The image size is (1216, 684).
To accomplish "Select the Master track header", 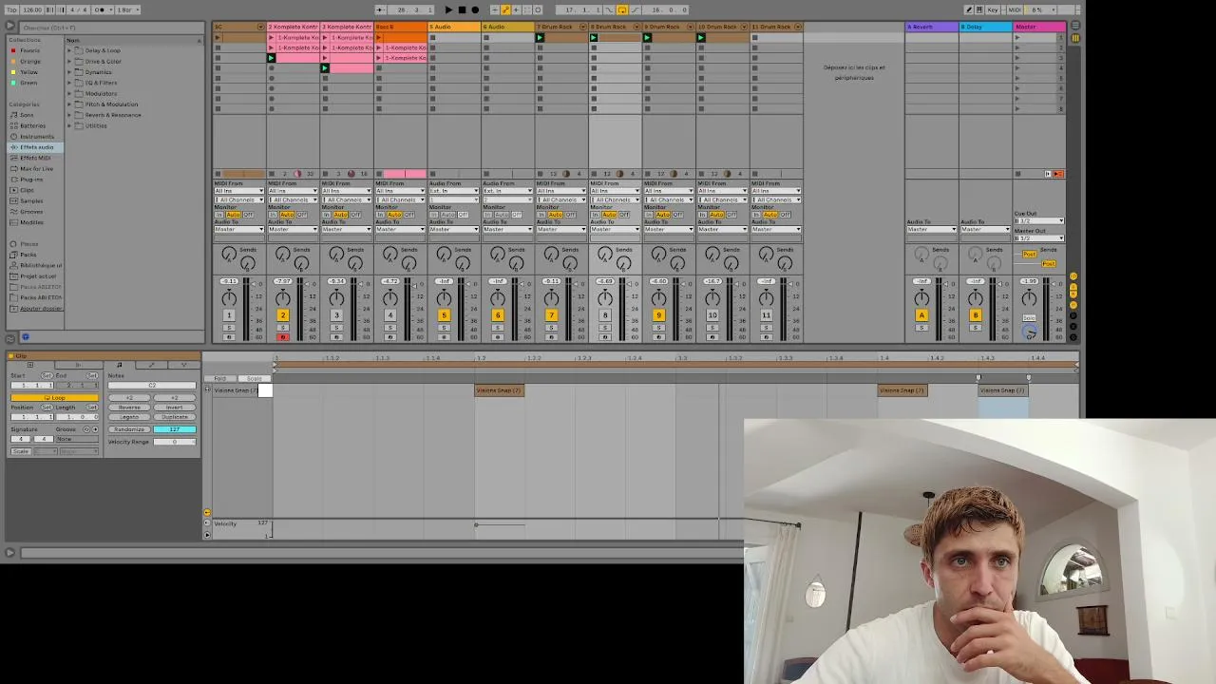I will click(x=1038, y=27).
